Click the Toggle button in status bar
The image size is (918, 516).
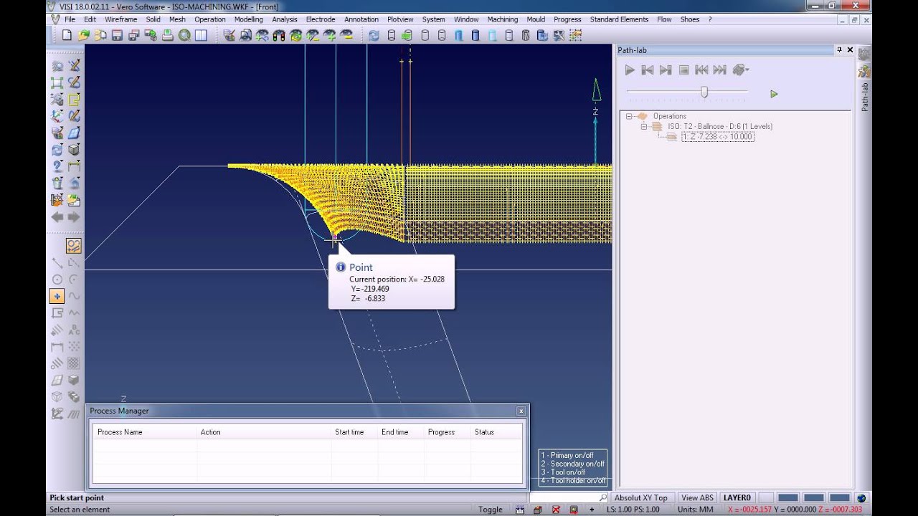[x=491, y=510]
